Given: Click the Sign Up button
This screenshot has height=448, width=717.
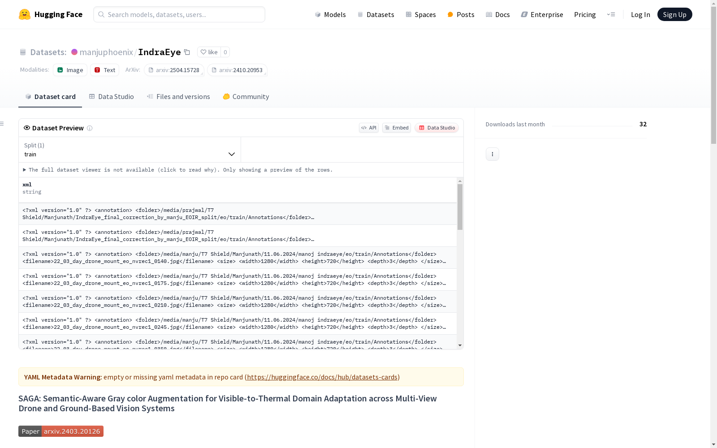Looking at the screenshot, I should 674,14.
